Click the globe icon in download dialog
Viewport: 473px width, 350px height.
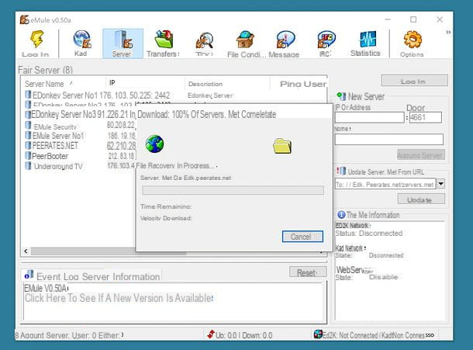tap(154, 144)
